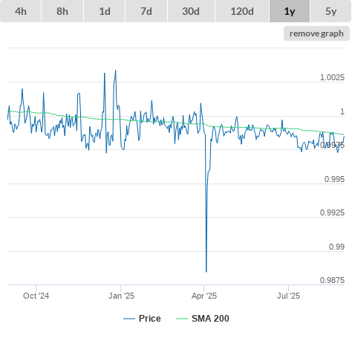
Task: Switch to the 8h time range
Action: click(x=62, y=11)
